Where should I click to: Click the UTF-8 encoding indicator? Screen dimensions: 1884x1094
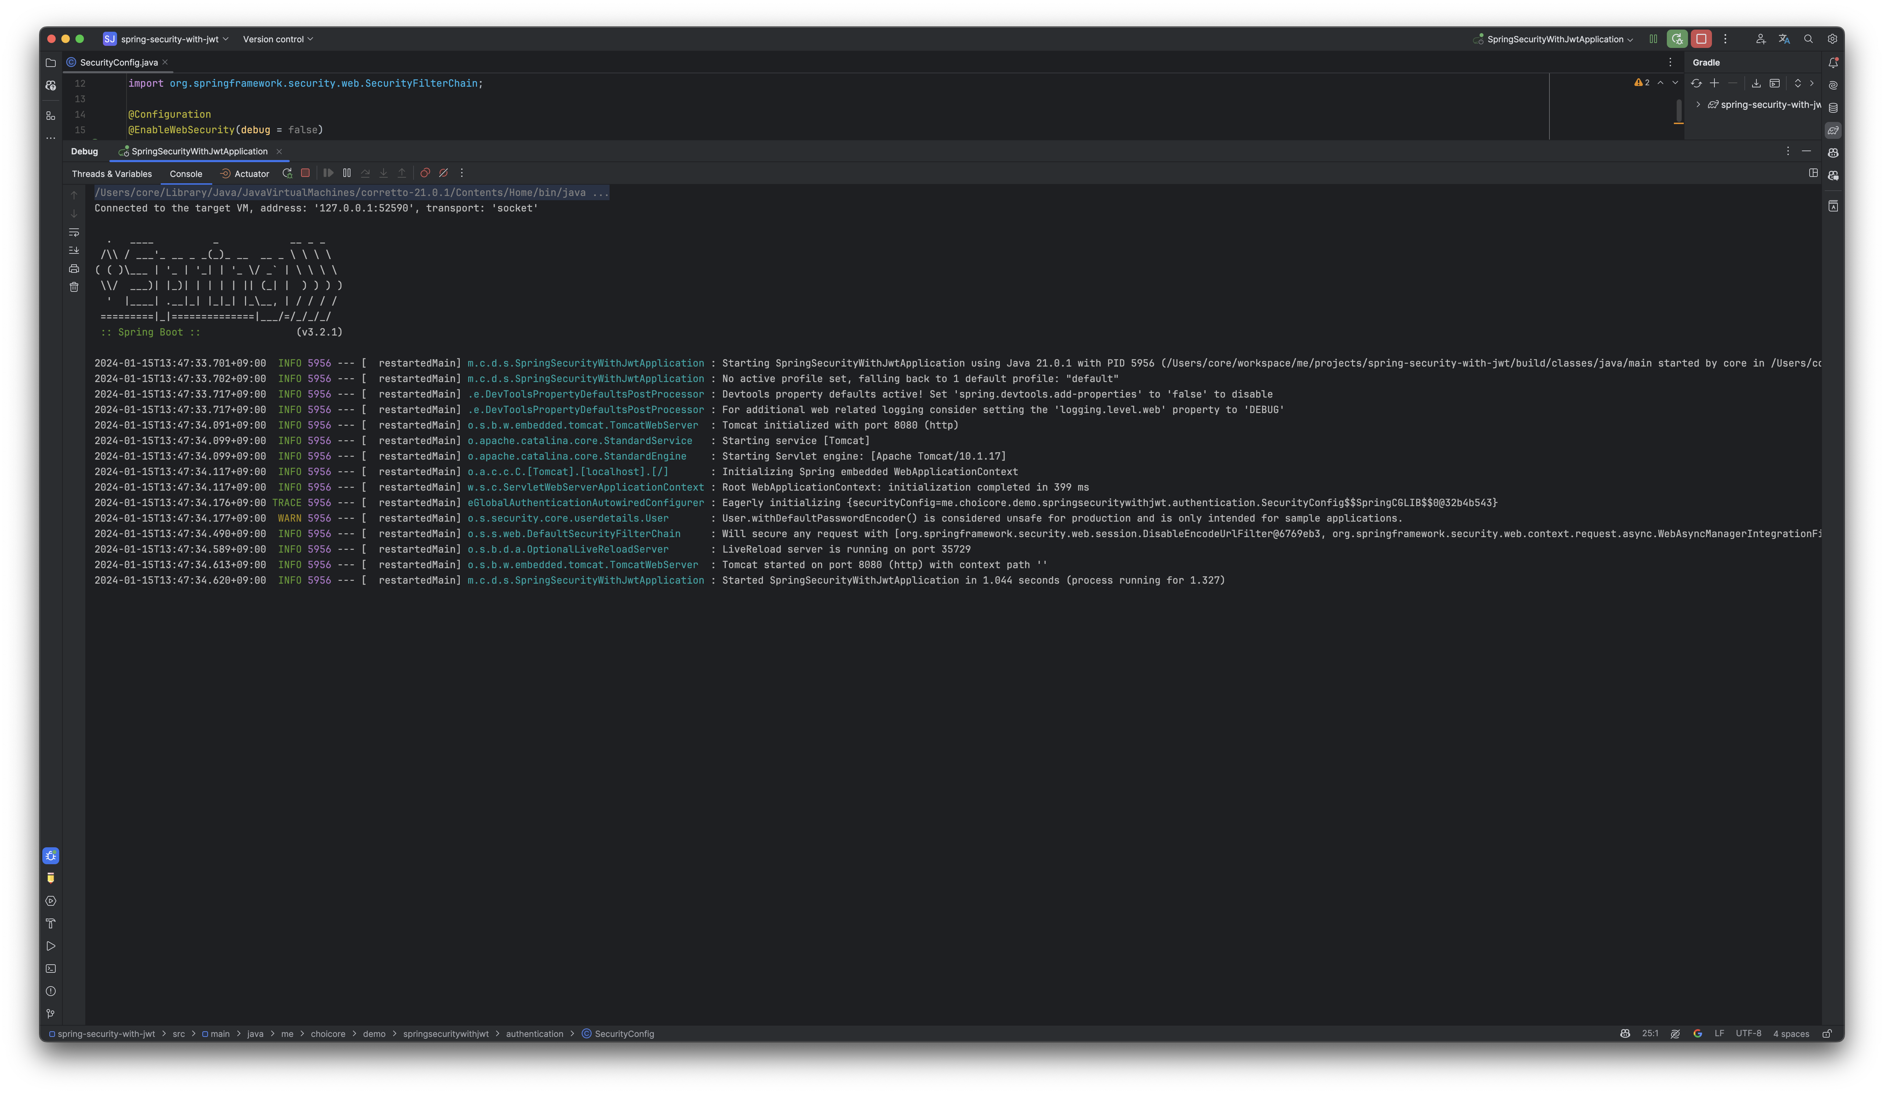click(1749, 1033)
